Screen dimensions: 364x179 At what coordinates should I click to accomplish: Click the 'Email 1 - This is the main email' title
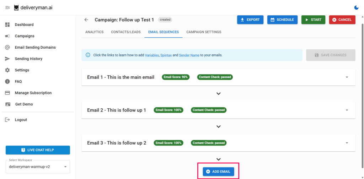coord(121,77)
